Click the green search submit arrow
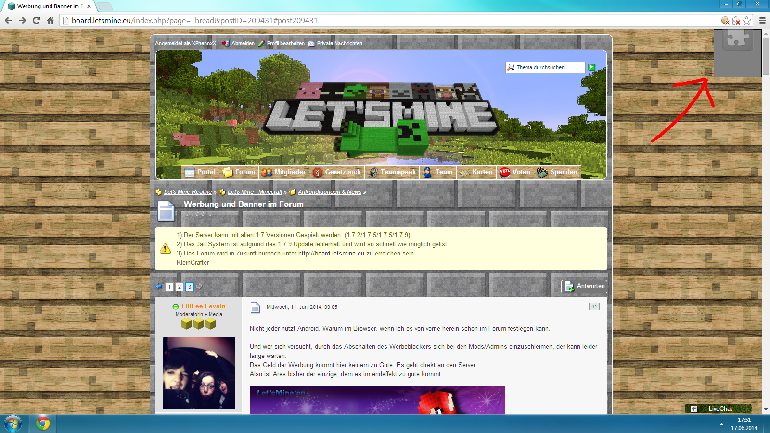Viewport: 770px width, 433px height. (591, 67)
